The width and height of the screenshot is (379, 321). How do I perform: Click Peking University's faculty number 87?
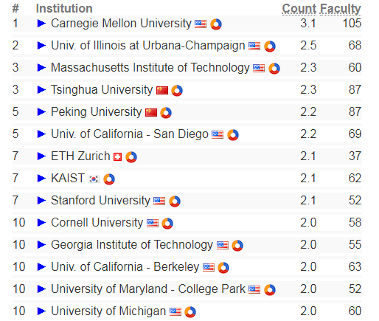355,111
